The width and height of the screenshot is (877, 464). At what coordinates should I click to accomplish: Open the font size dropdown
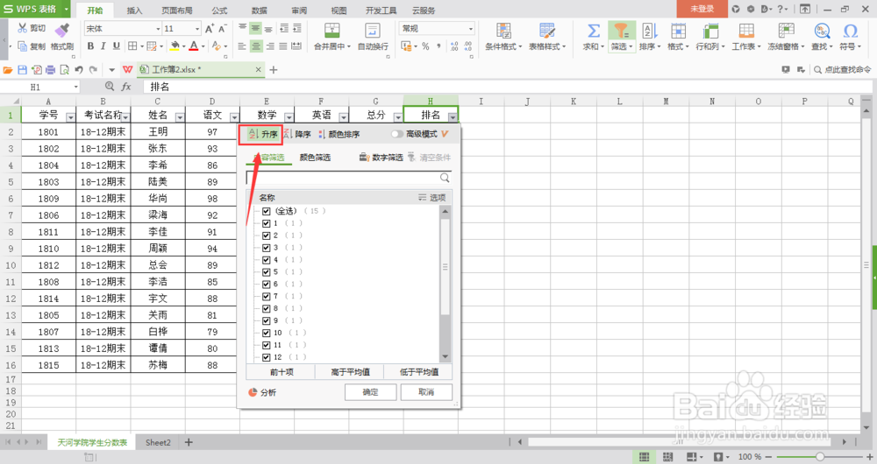click(197, 29)
